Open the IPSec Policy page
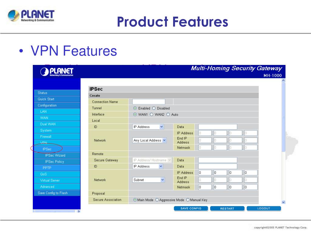The image size is (311, 233). [x=57, y=162]
